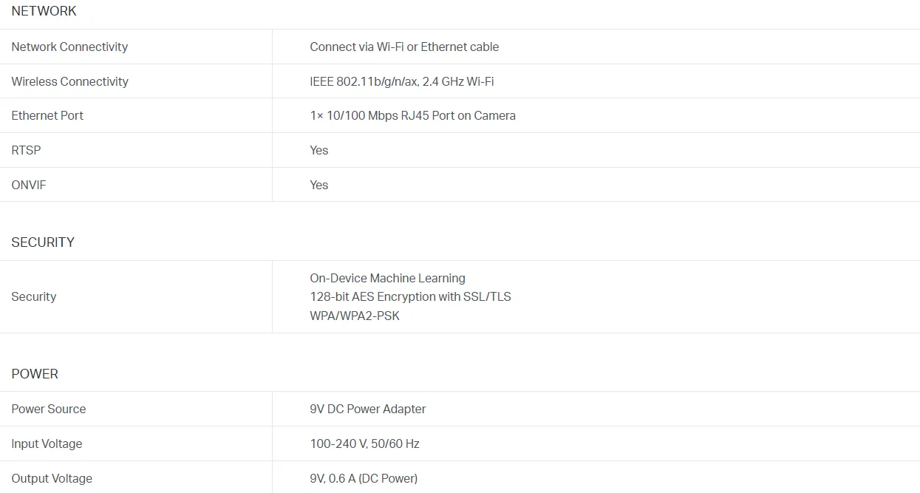Click the On-Device Machine Learning text
The width and height of the screenshot is (920, 493).
pyautogui.click(x=387, y=278)
